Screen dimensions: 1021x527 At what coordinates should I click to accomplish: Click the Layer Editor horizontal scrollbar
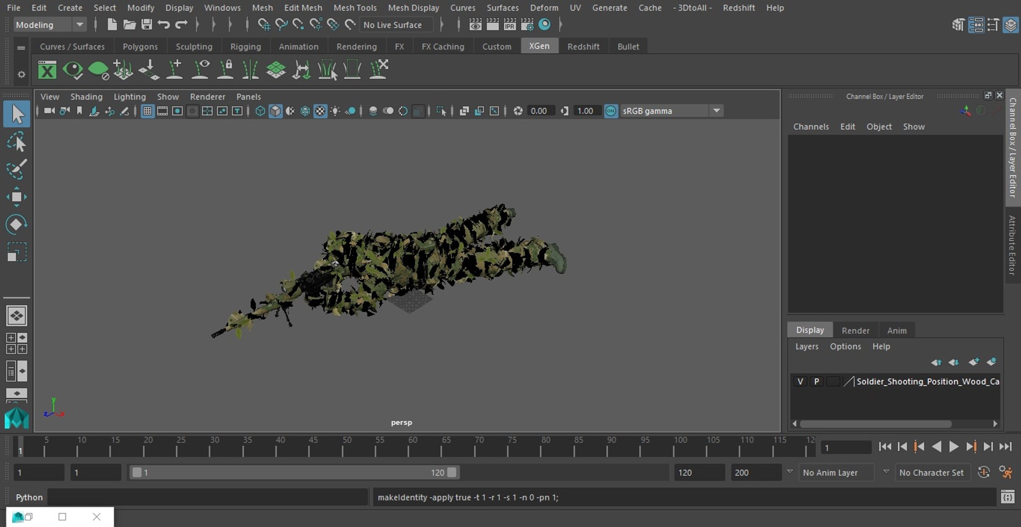click(875, 424)
